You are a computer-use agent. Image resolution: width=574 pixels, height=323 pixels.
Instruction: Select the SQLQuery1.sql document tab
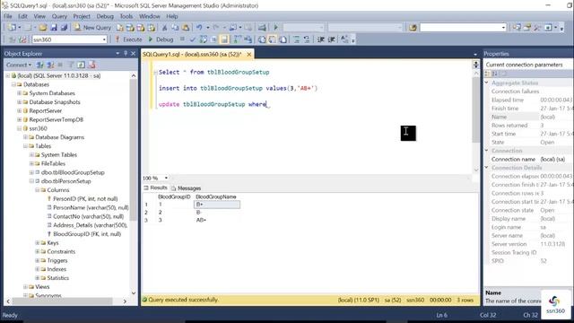[x=192, y=54]
